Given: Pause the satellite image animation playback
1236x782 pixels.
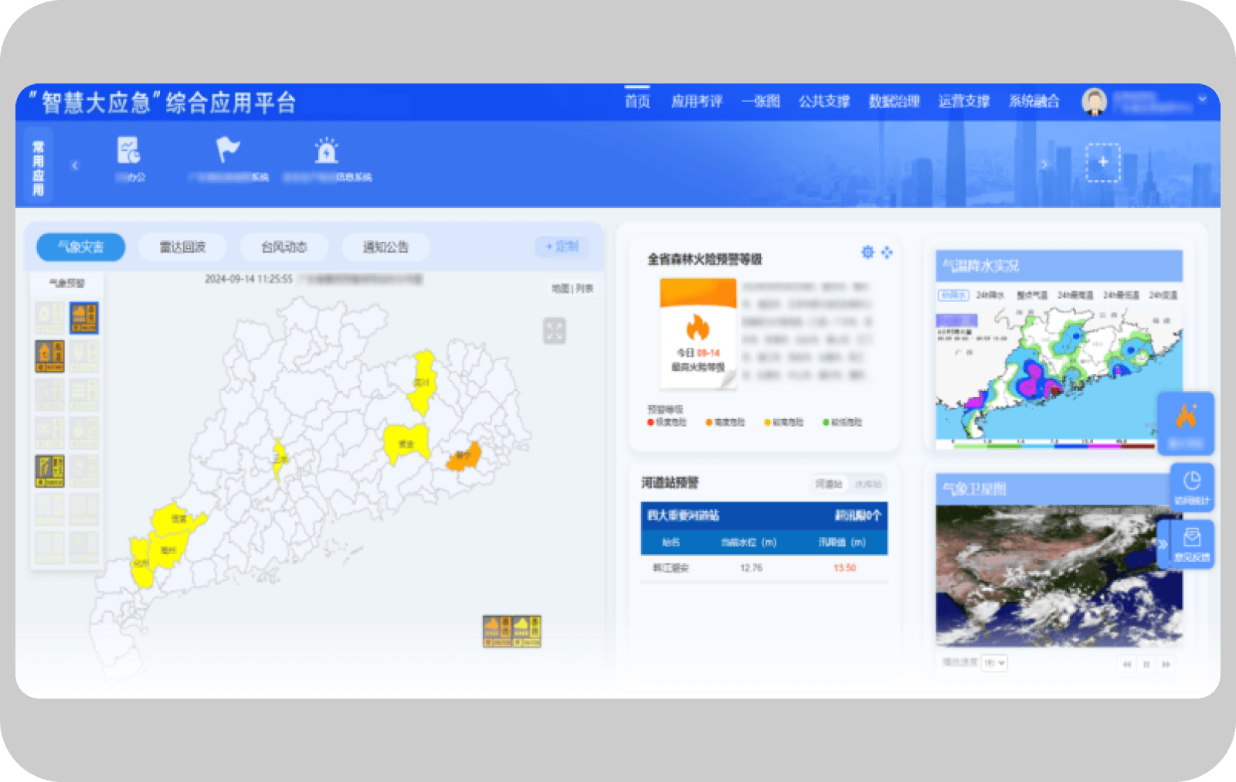Looking at the screenshot, I should (x=1146, y=663).
